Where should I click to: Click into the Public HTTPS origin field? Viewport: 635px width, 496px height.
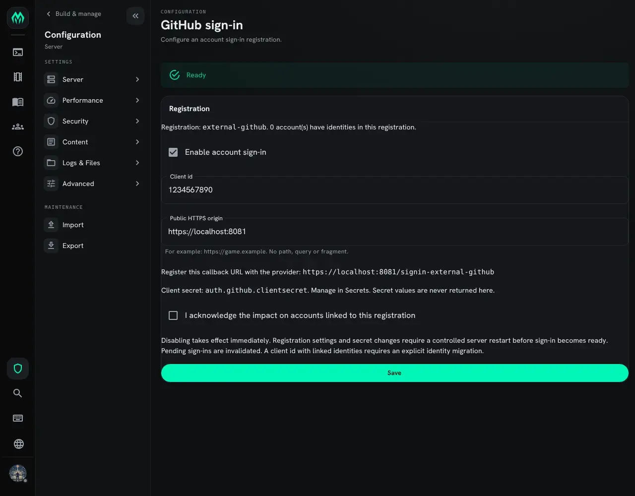[395, 232]
